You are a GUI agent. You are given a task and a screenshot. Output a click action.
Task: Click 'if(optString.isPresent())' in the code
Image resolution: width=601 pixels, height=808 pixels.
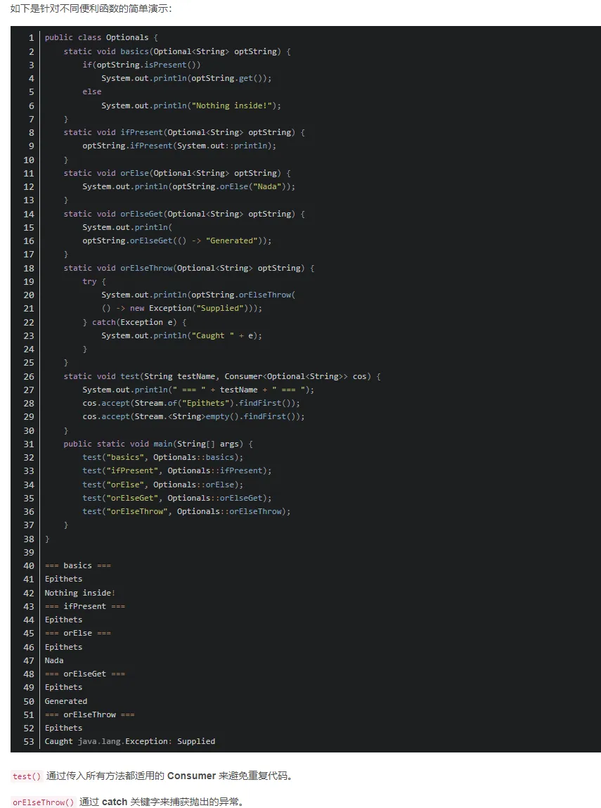(x=141, y=65)
